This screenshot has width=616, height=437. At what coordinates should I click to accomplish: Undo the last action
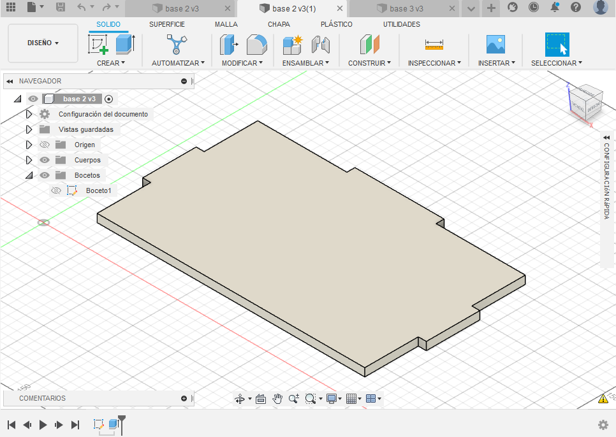pos(82,7)
